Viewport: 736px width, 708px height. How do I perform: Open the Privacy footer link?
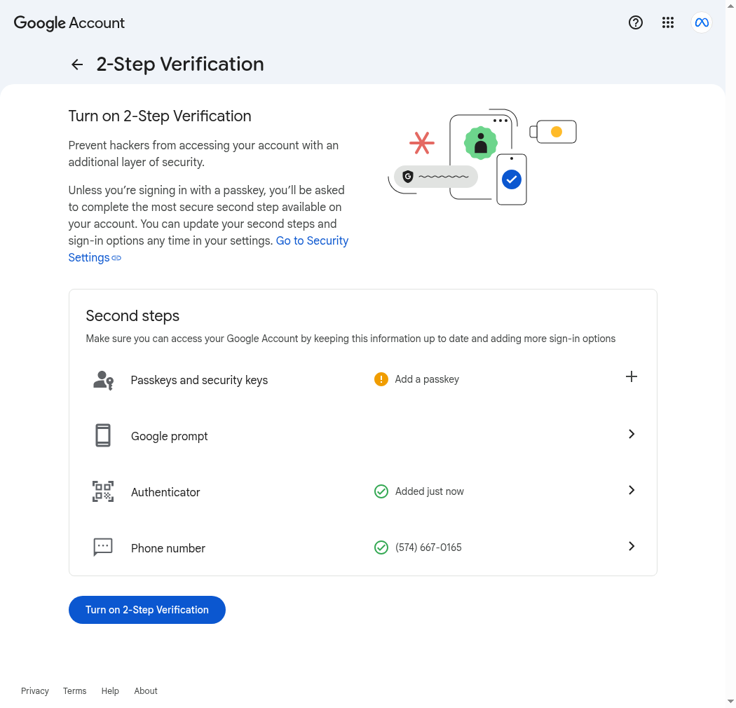(35, 690)
